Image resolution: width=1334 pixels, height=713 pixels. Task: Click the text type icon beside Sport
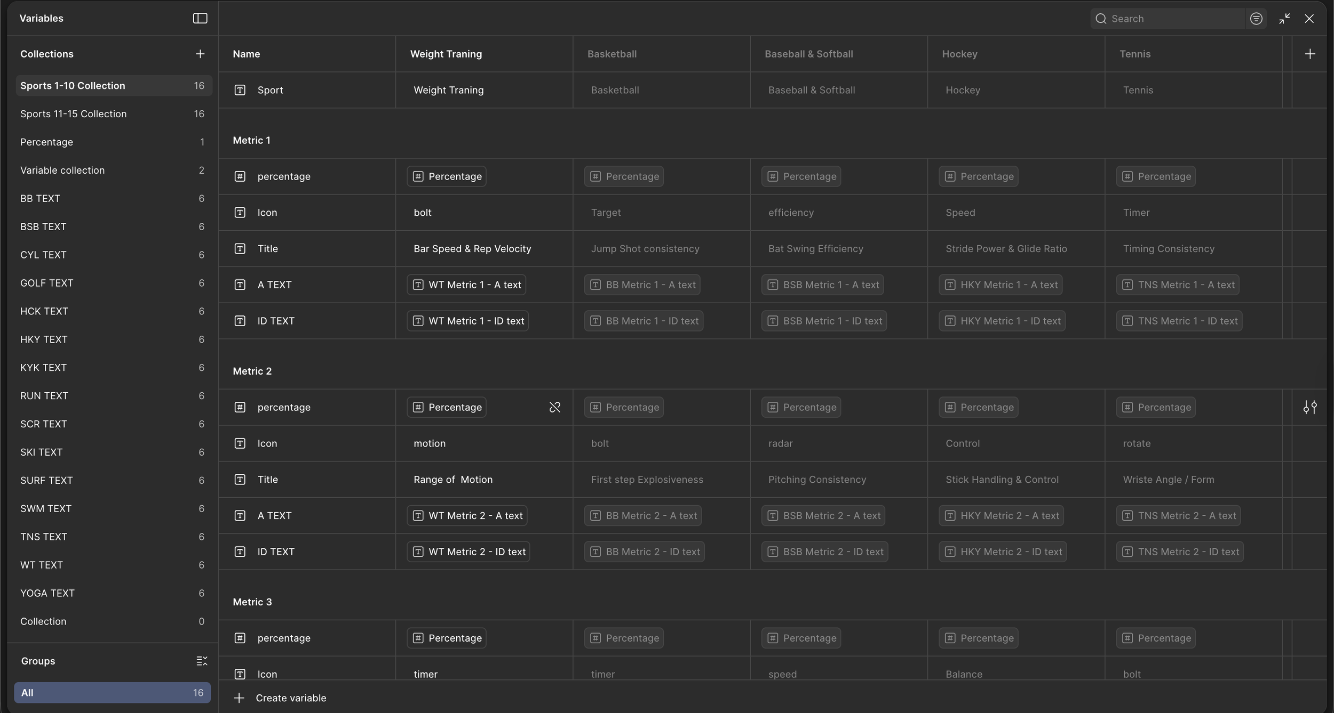240,90
